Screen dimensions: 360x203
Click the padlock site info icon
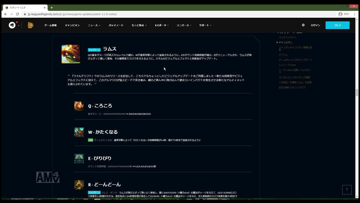(25, 14)
